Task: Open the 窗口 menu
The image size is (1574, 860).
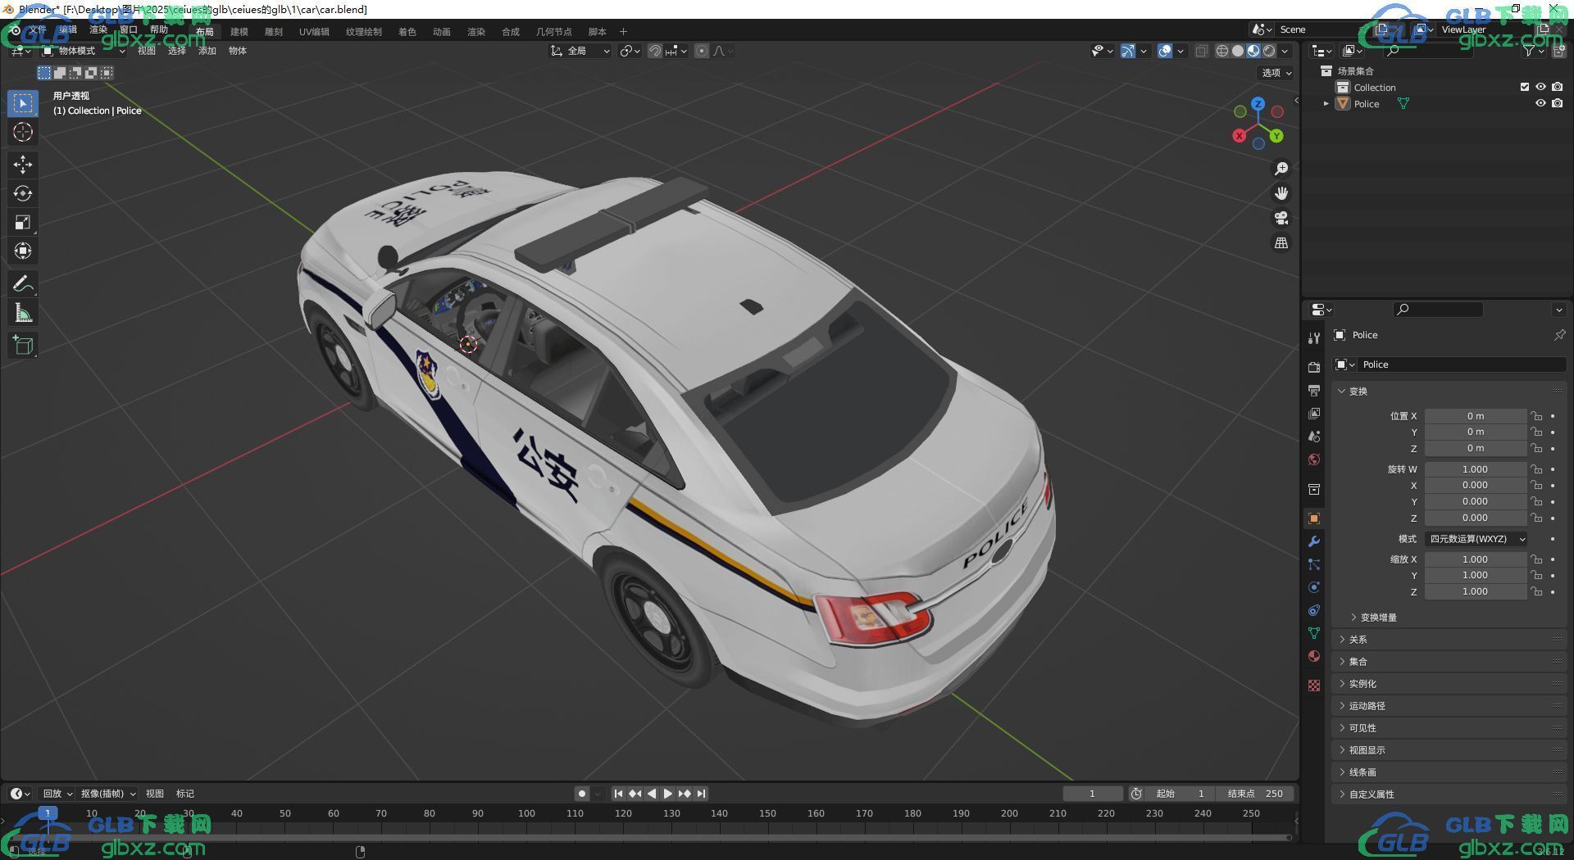Action: (129, 29)
